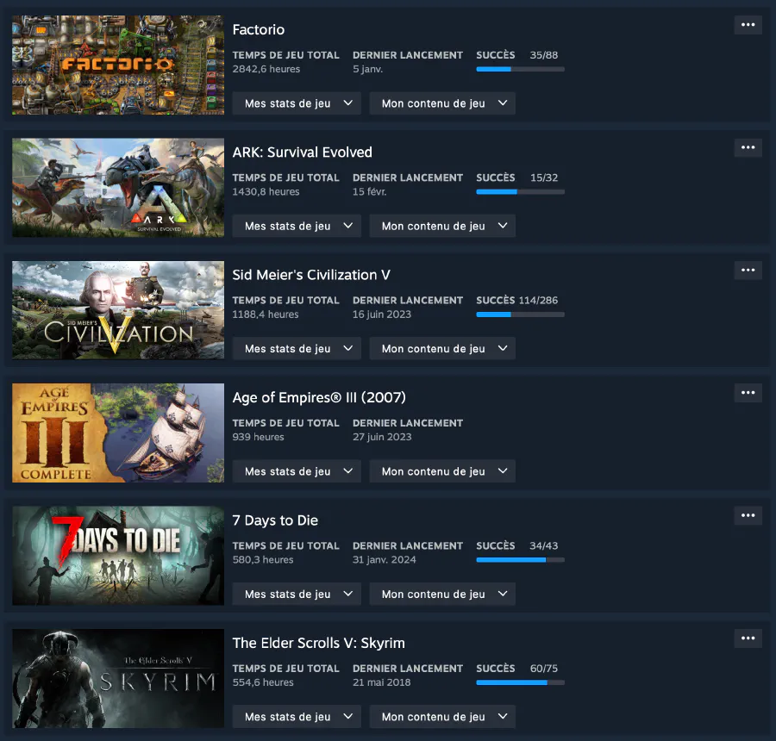Click the 7 Days to Die title

(x=275, y=520)
